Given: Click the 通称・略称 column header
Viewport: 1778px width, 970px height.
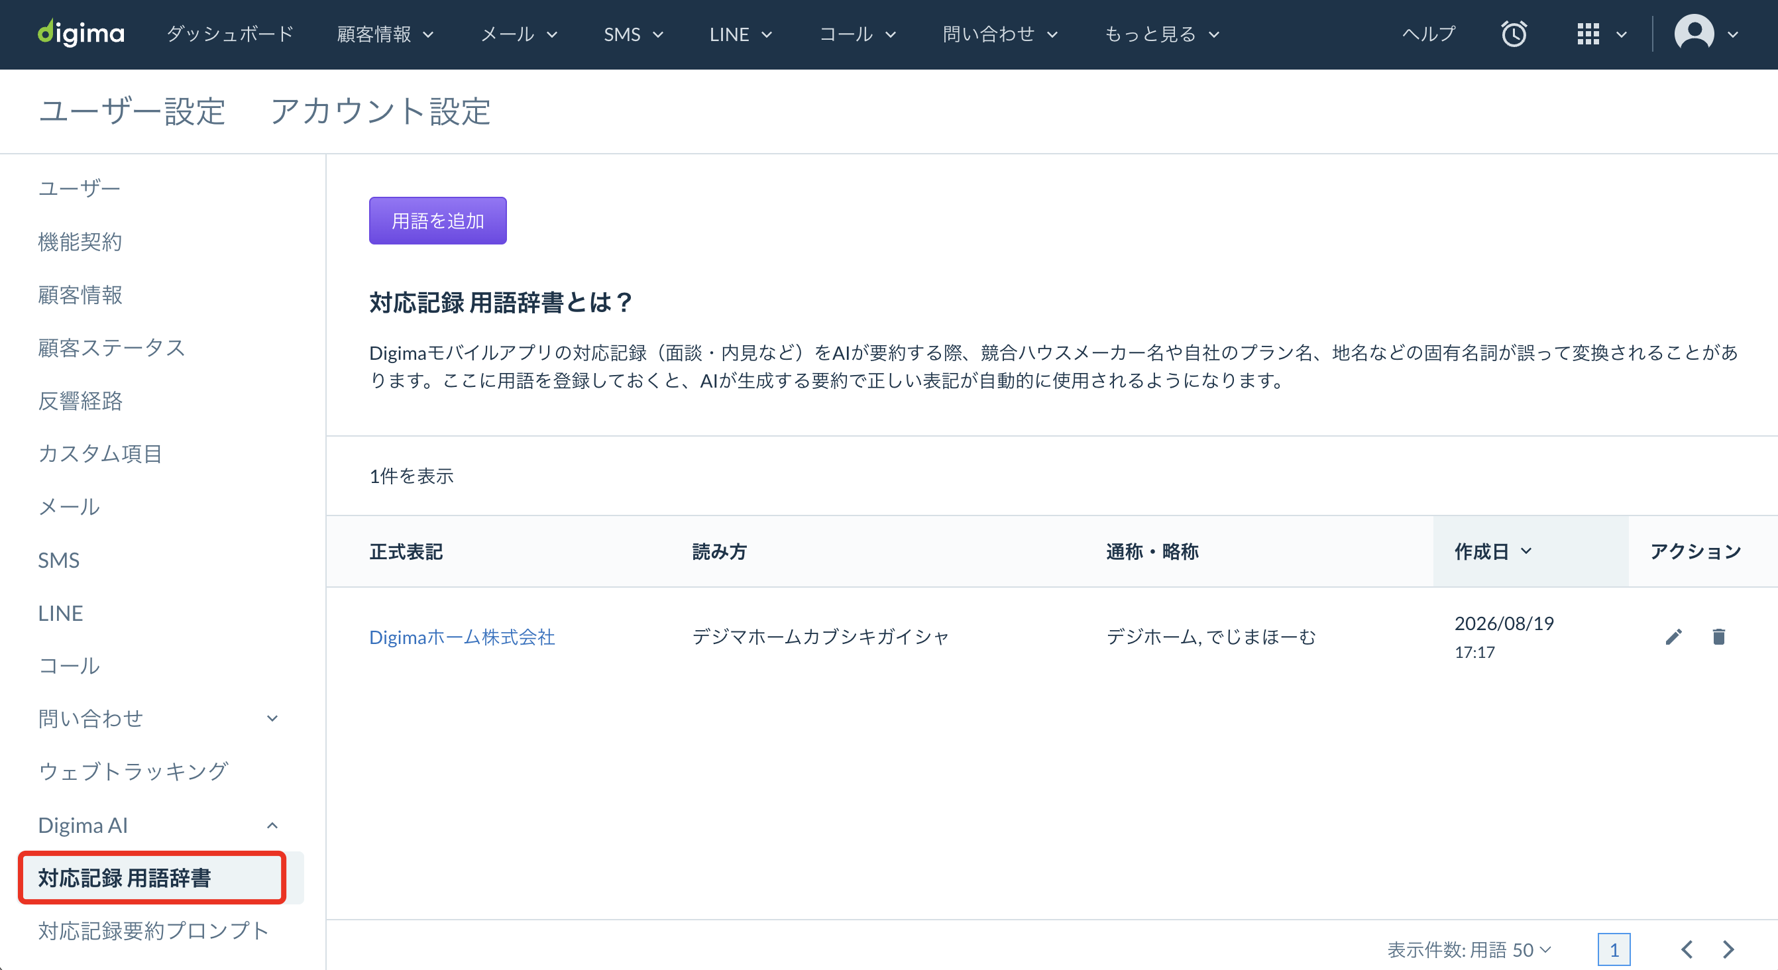Looking at the screenshot, I should click(1152, 551).
